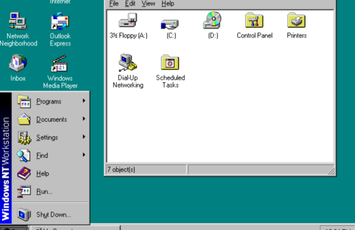Open the File menu
355x230 pixels.
tap(114, 4)
